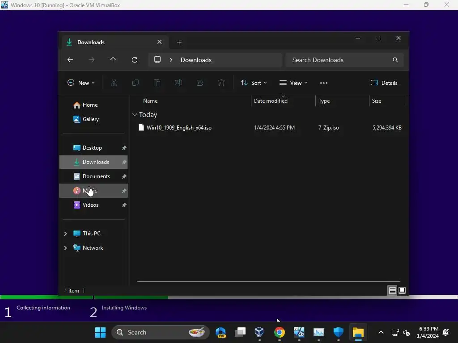Expand the This PC tree node

pyautogui.click(x=65, y=234)
